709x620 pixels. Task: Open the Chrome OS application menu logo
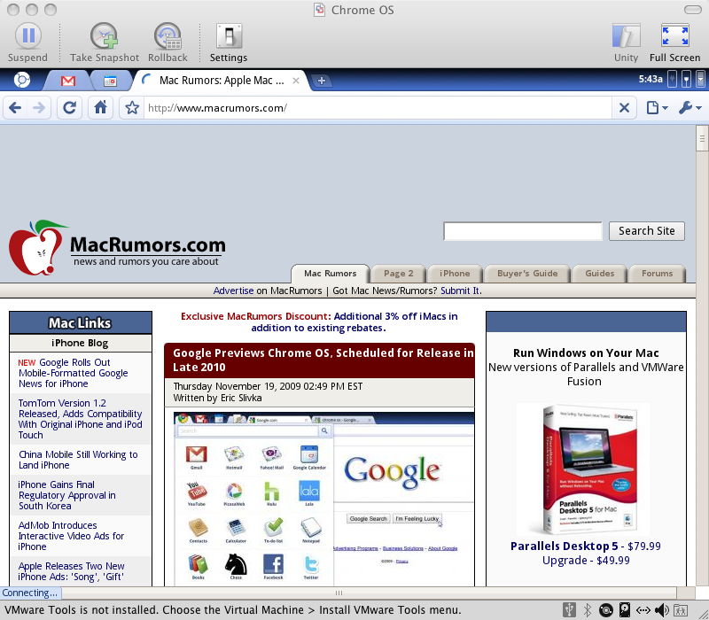(x=21, y=80)
